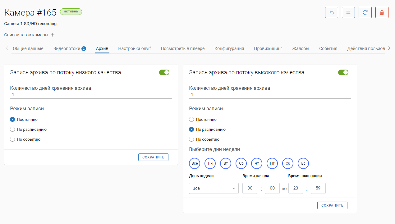
Task: Click the start time hours field
Action: pyautogui.click(x=250, y=188)
